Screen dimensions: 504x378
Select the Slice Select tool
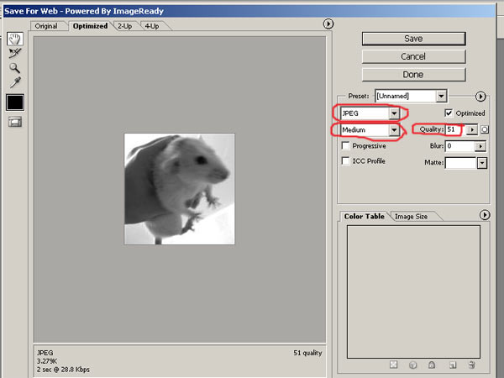[15, 53]
